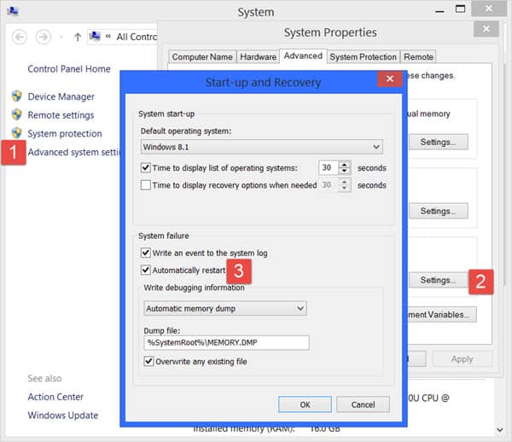This screenshot has height=442, width=512.
Task: Close the Start-up and Recovery dialog
Action: (x=390, y=79)
